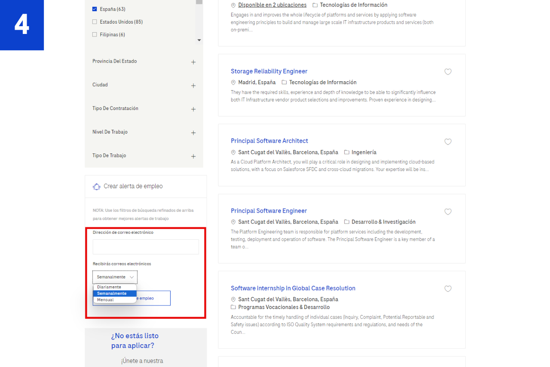Click folder icon beside Programas Vocacionales & Desarrollo

[233, 307]
